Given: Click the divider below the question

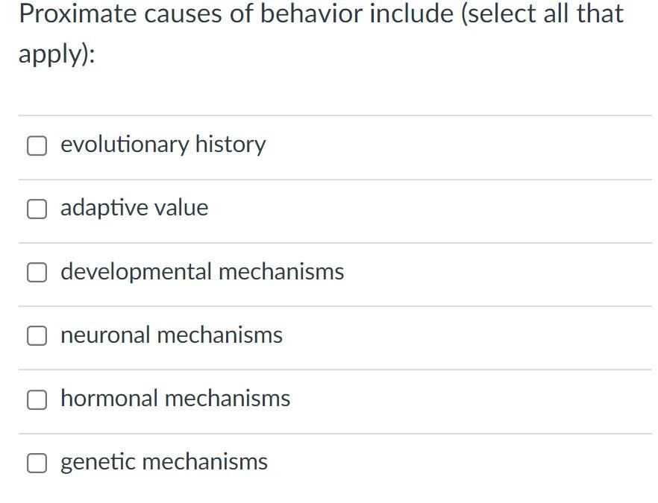Looking at the screenshot, I should tap(328, 114).
